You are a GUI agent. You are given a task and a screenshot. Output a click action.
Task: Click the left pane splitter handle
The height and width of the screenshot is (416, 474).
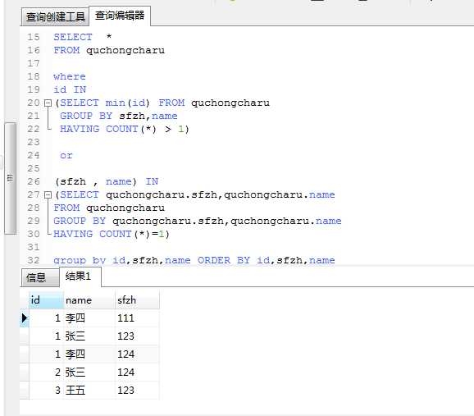click(x=11, y=178)
